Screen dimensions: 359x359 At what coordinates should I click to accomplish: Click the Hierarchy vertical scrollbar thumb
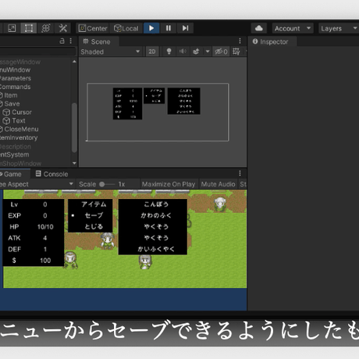(x=74, y=127)
